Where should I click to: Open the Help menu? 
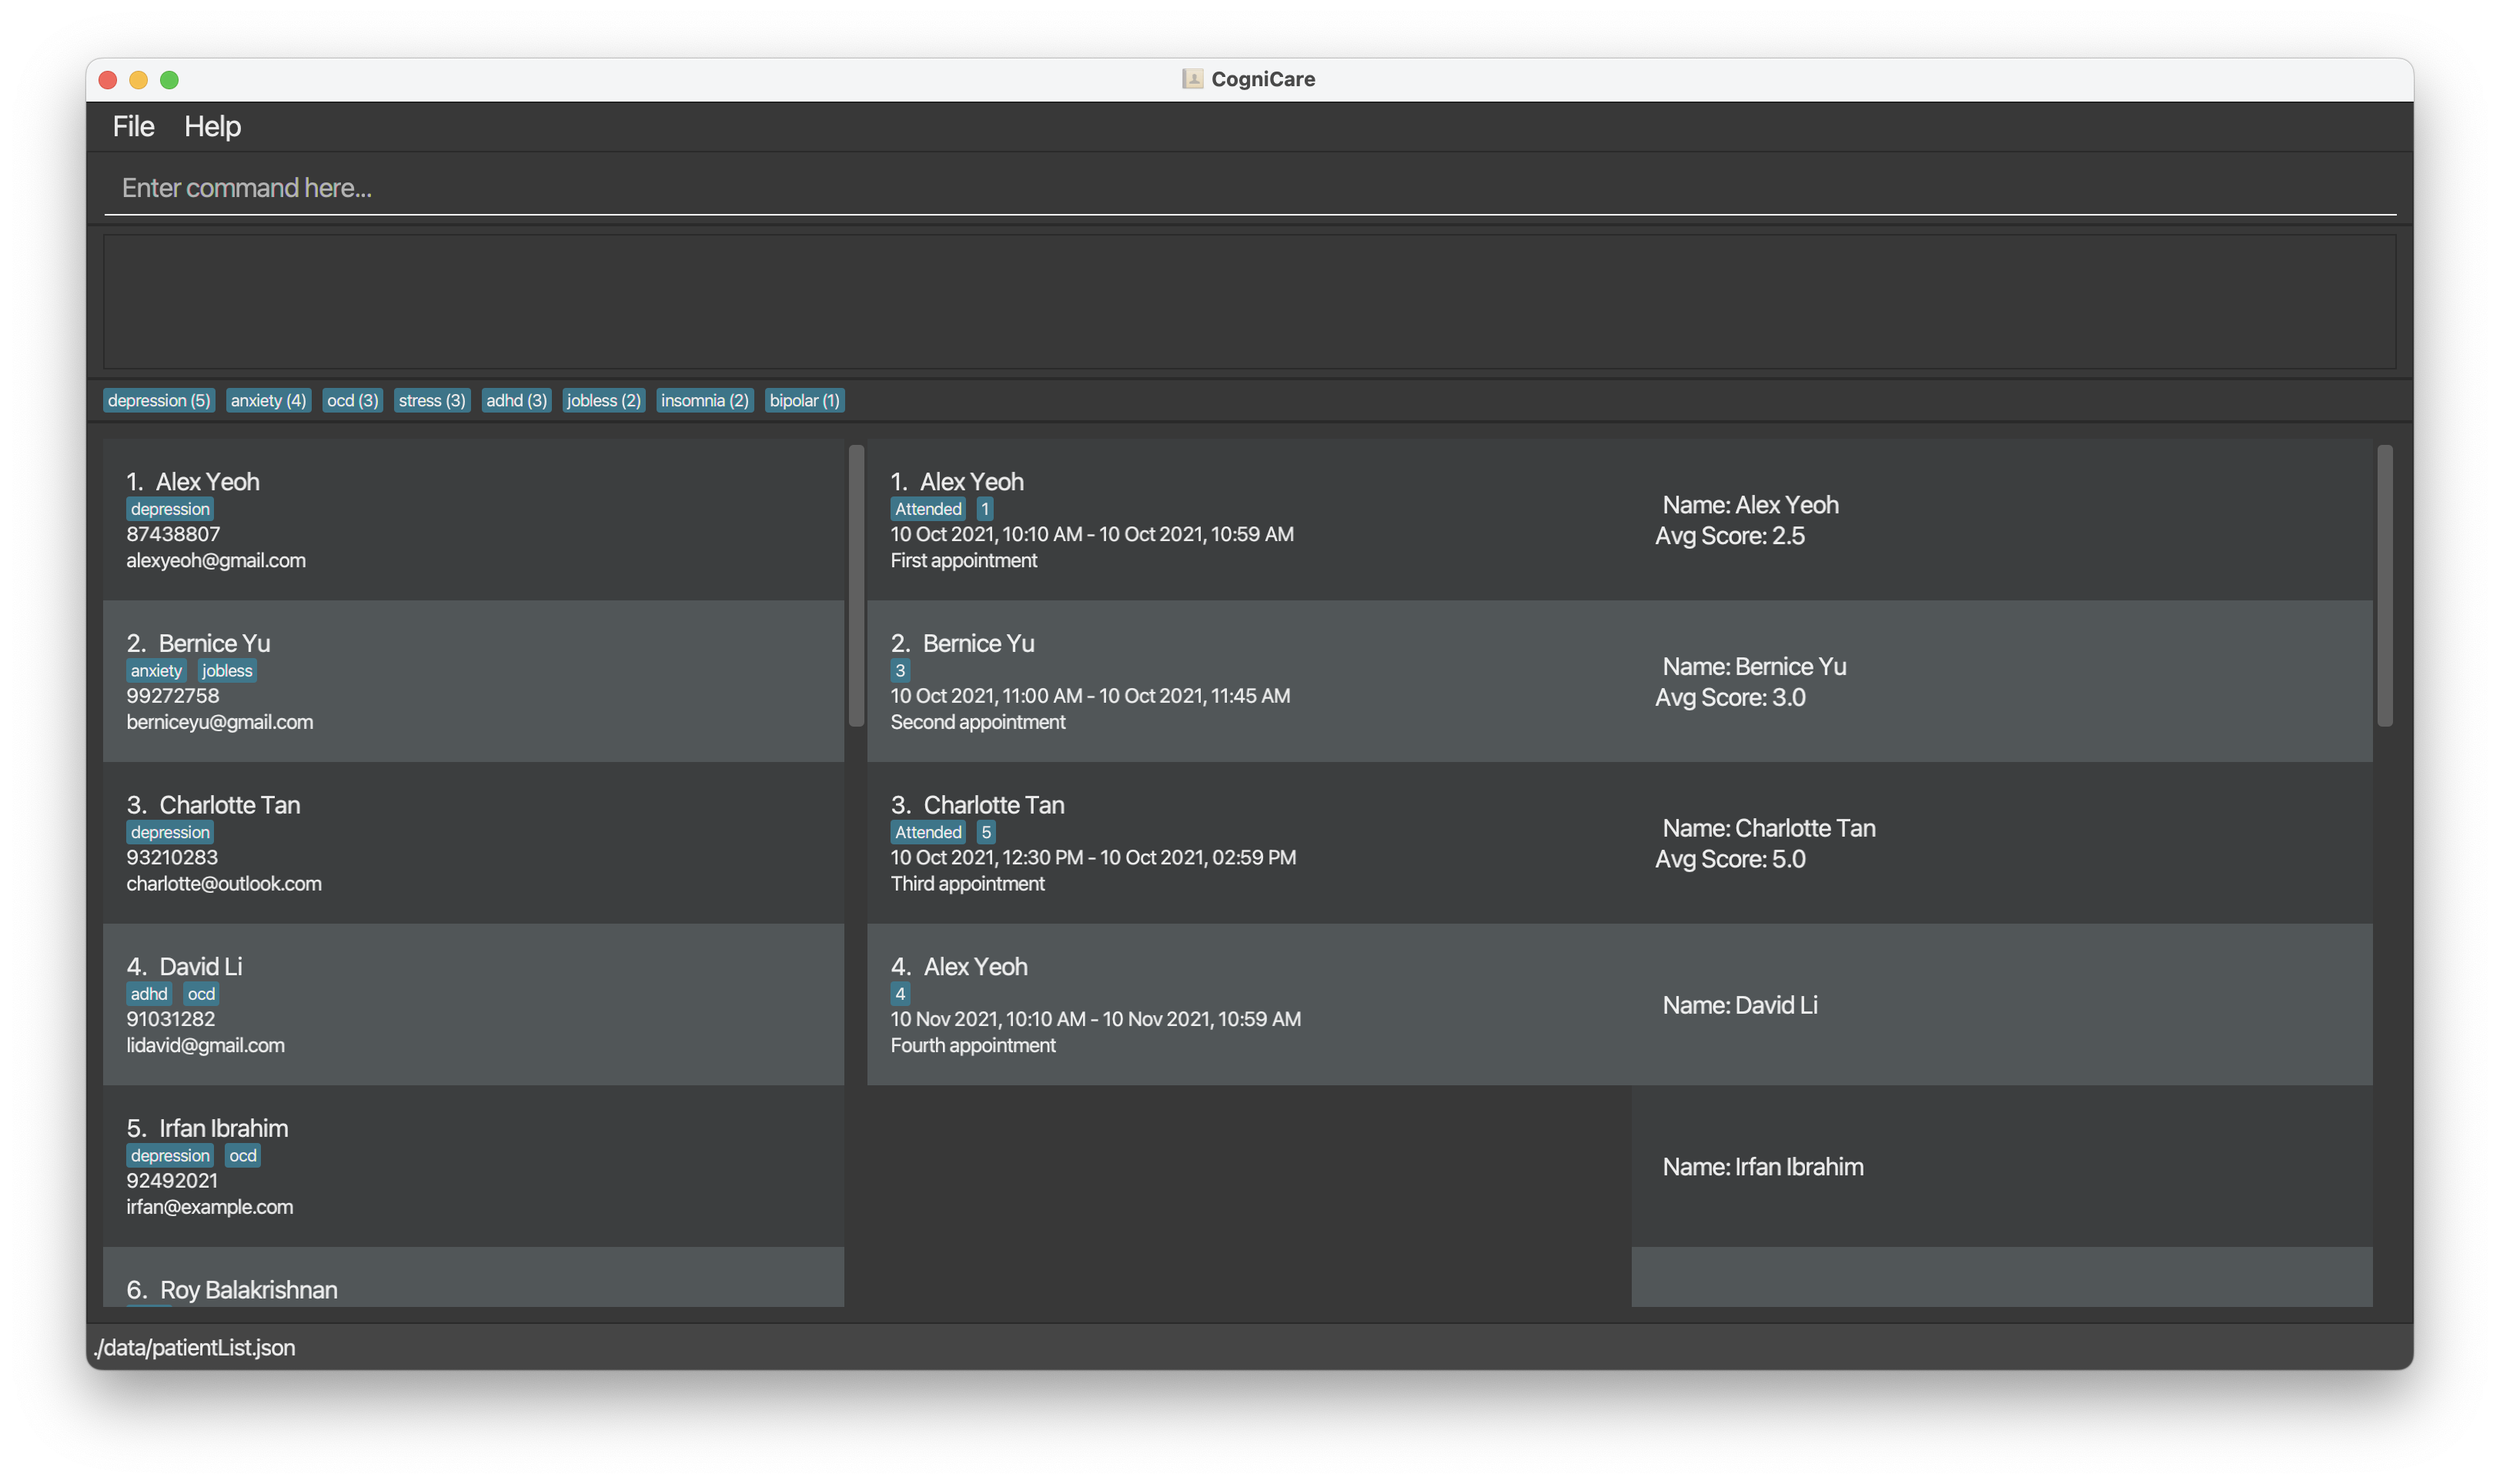click(x=212, y=127)
